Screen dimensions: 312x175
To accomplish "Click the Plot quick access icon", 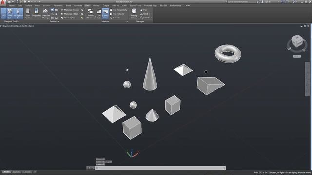I will click(x=25, y=2).
